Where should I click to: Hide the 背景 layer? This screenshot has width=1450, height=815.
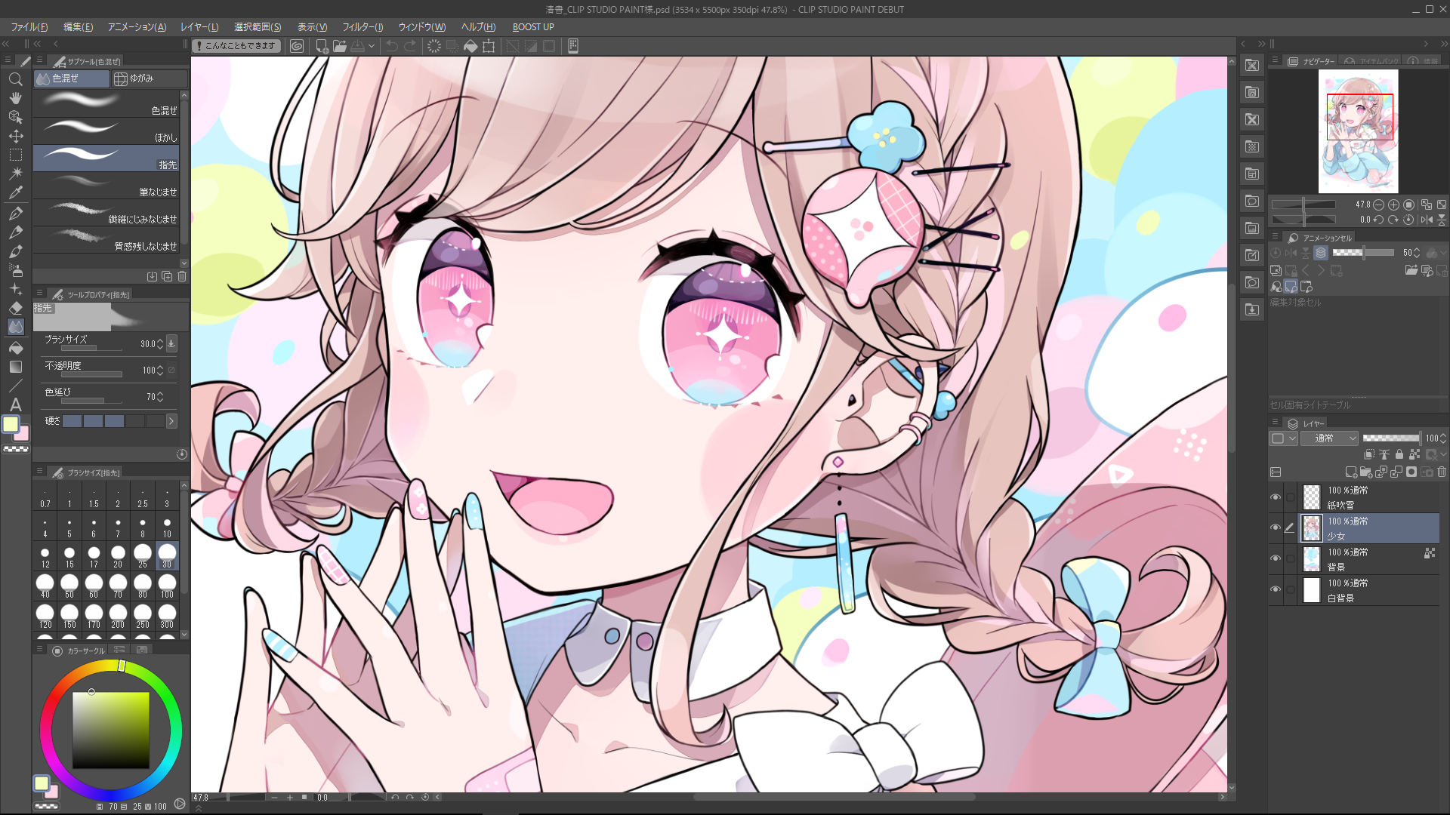tap(1276, 559)
